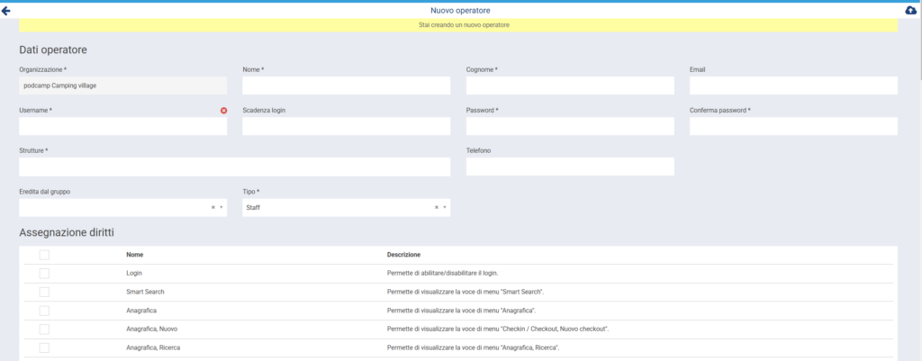Viewport: 922px width, 361px height.
Task: Click the back arrow icon
Action: [6, 10]
